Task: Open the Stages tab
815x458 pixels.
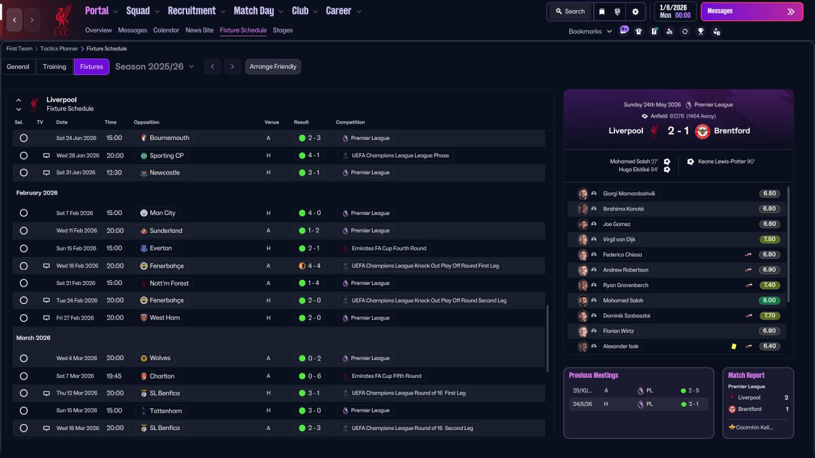Action: tap(283, 30)
